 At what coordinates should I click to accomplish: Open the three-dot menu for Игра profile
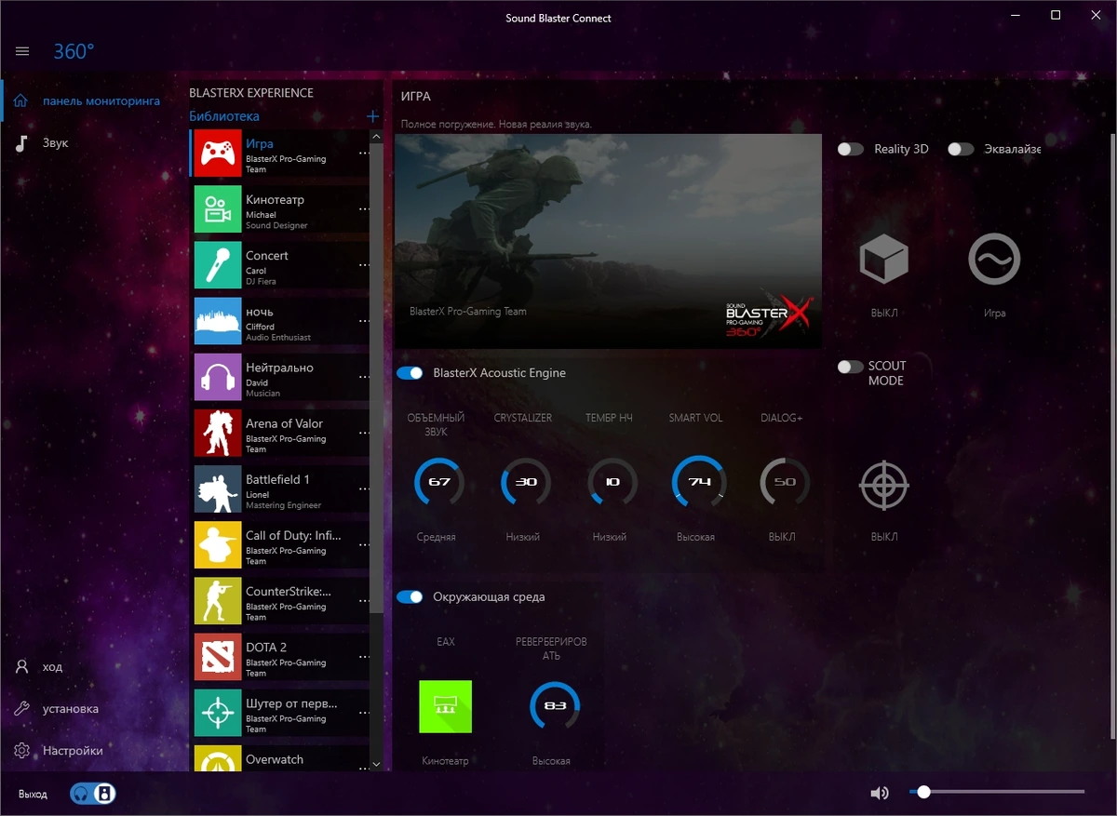click(x=364, y=154)
